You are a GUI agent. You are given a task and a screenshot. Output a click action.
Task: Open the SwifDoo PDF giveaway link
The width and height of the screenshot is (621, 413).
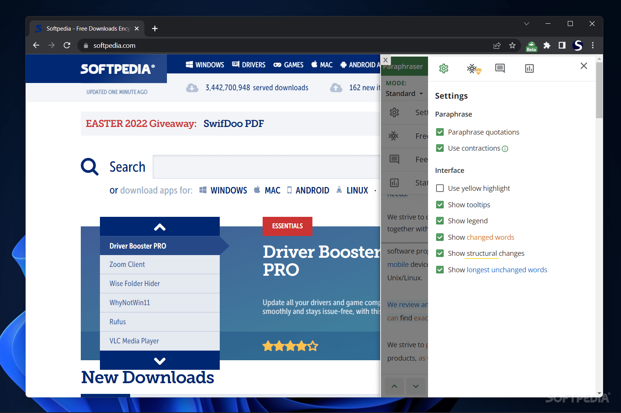(234, 124)
